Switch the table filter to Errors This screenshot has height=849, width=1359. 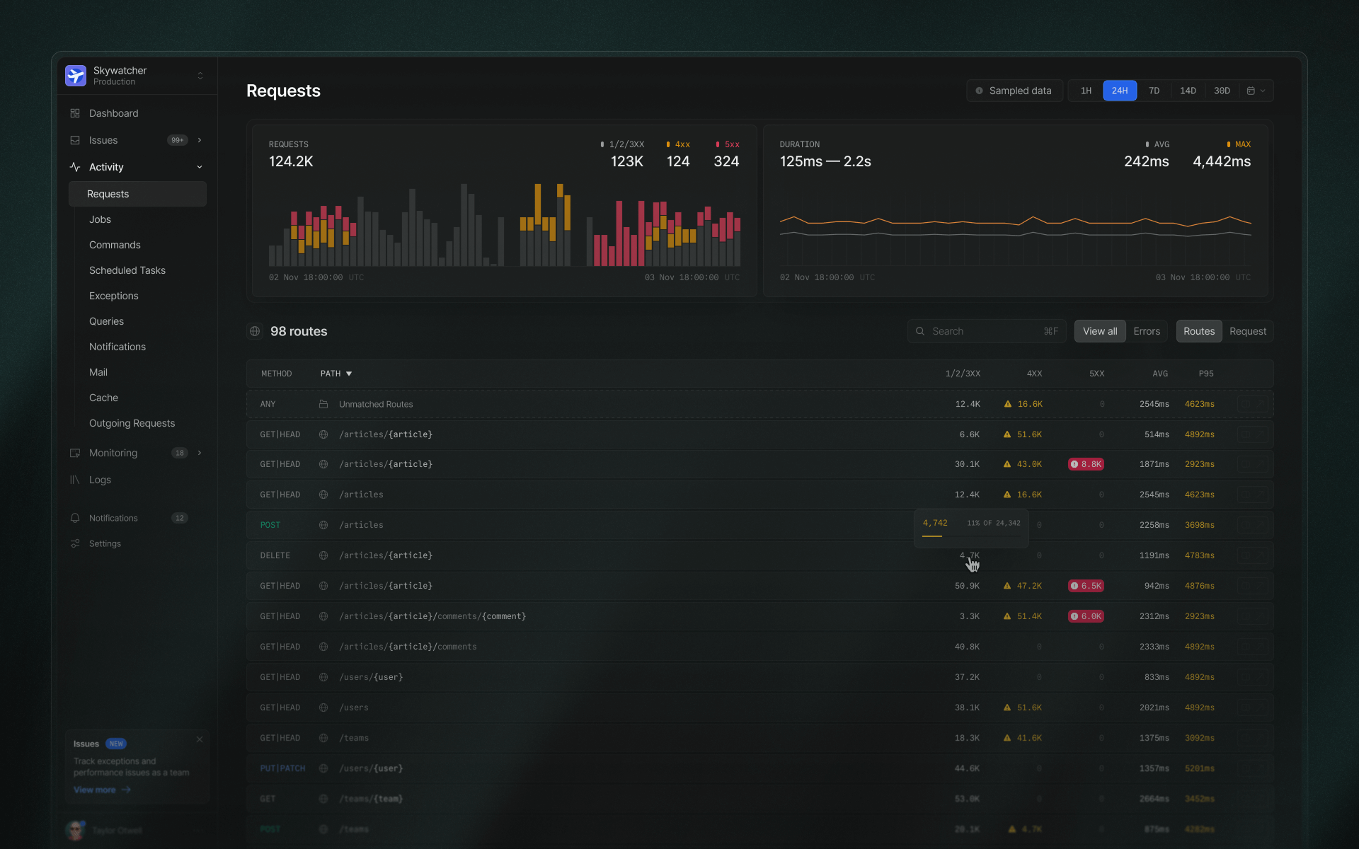click(x=1146, y=331)
